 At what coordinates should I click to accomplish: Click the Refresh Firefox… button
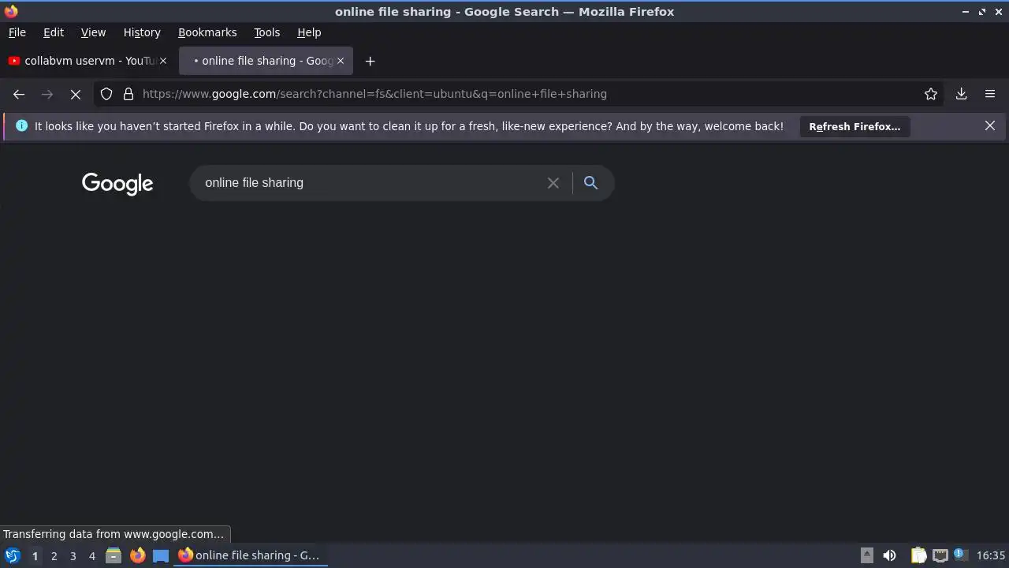click(x=854, y=126)
